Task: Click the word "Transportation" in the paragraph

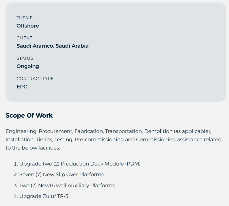Action: pos(123,131)
